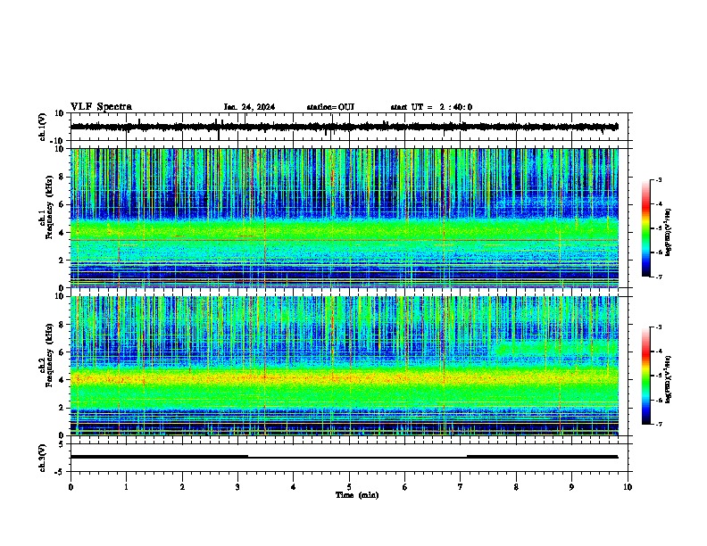The height and width of the screenshot is (546, 707).
Task: Click the ch.3 voltage trace panel
Action: (x=349, y=458)
